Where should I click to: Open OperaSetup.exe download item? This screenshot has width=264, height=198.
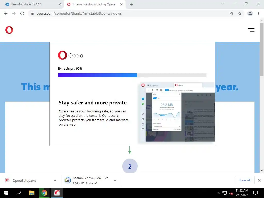[x=24, y=180]
